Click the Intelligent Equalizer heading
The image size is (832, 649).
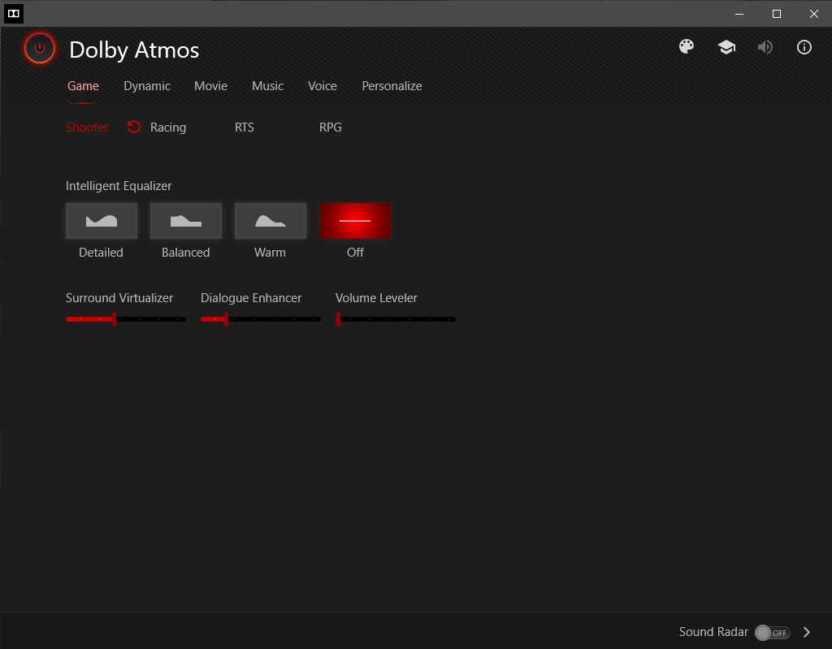[x=119, y=186]
